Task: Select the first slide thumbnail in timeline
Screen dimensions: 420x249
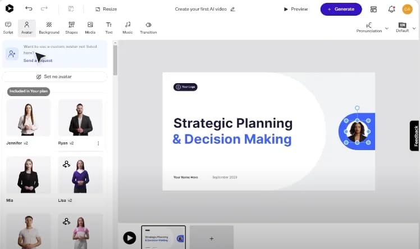Action: 163,237
